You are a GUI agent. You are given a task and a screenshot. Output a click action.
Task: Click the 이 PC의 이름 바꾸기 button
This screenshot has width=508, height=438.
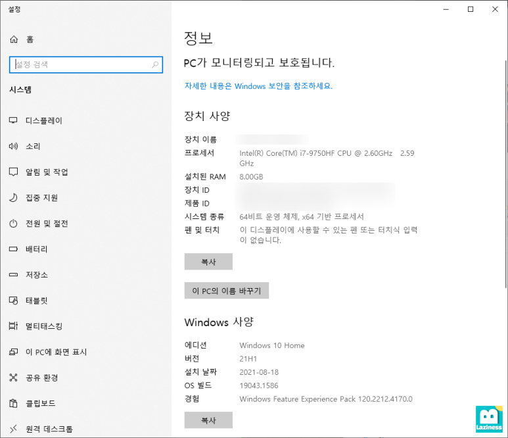pyautogui.click(x=227, y=291)
